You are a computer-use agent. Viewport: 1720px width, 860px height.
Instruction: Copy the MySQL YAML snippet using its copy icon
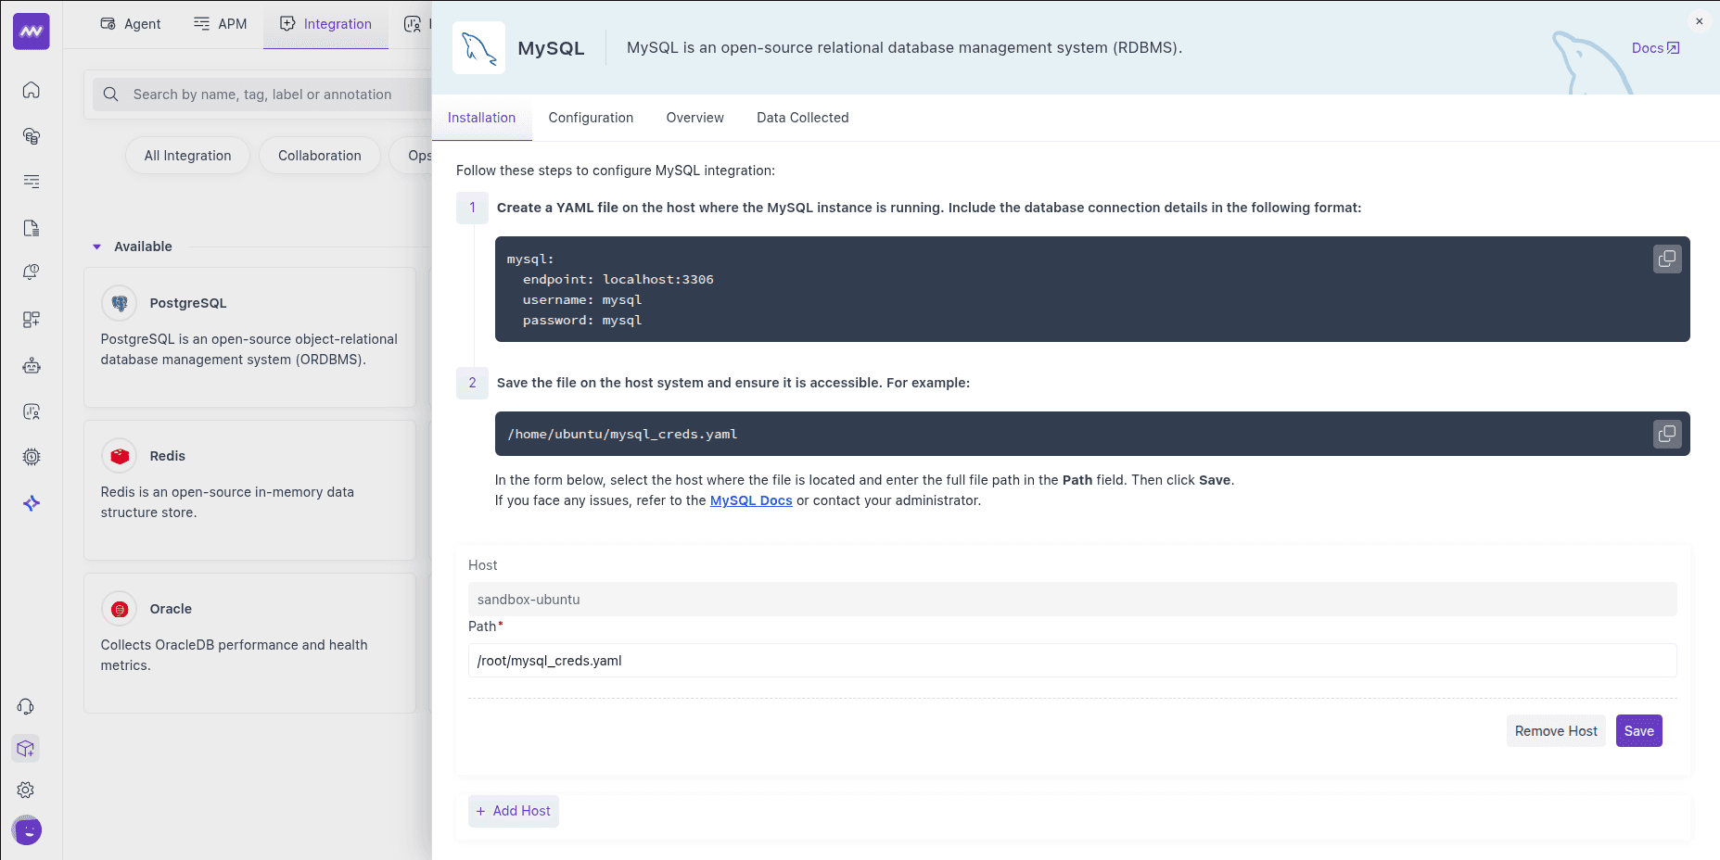click(x=1666, y=259)
